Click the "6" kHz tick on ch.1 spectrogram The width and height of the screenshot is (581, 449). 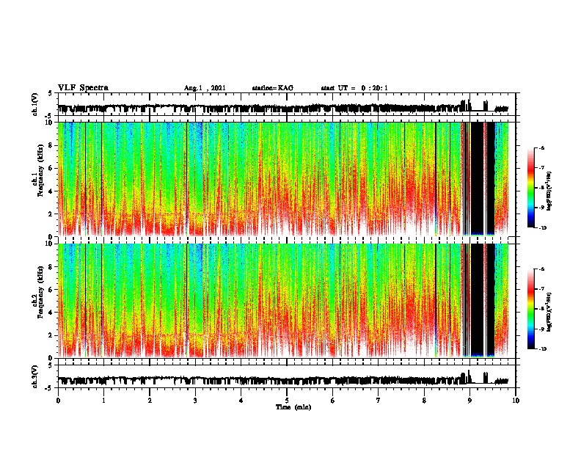(51, 168)
